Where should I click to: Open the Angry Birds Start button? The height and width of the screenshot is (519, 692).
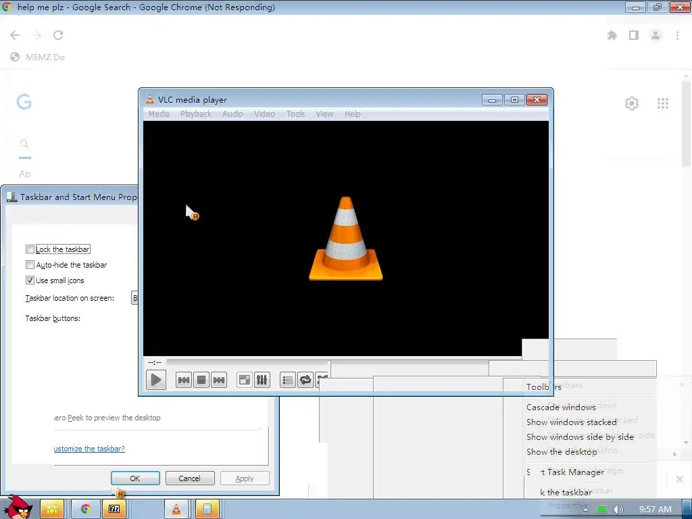[18, 508]
